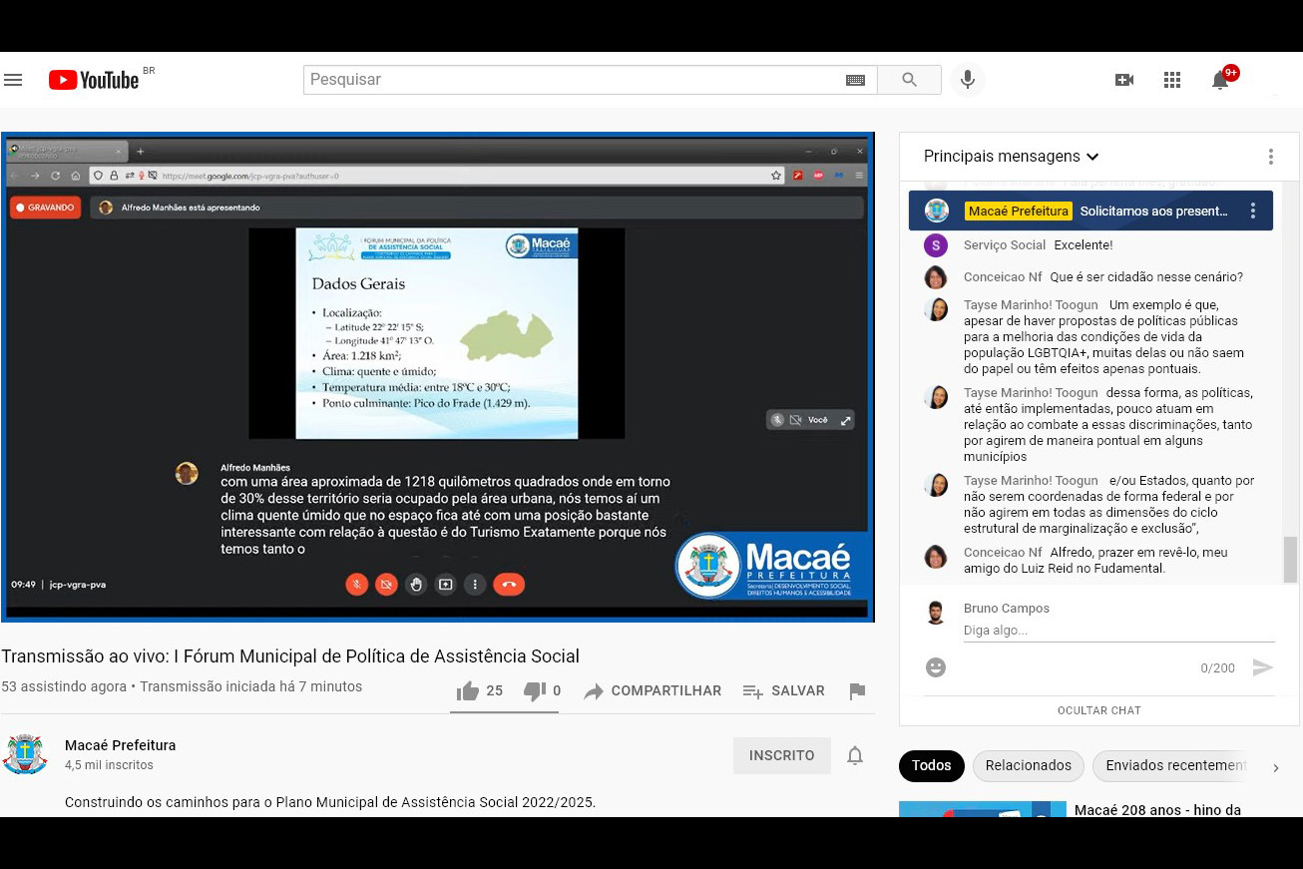Go to the YouTube home logo
The width and height of the screenshot is (1303, 869).
pos(94,80)
